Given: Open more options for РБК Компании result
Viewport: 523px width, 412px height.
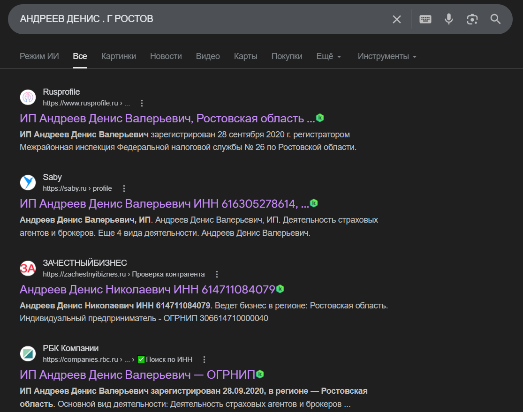Looking at the screenshot, I should [204, 360].
